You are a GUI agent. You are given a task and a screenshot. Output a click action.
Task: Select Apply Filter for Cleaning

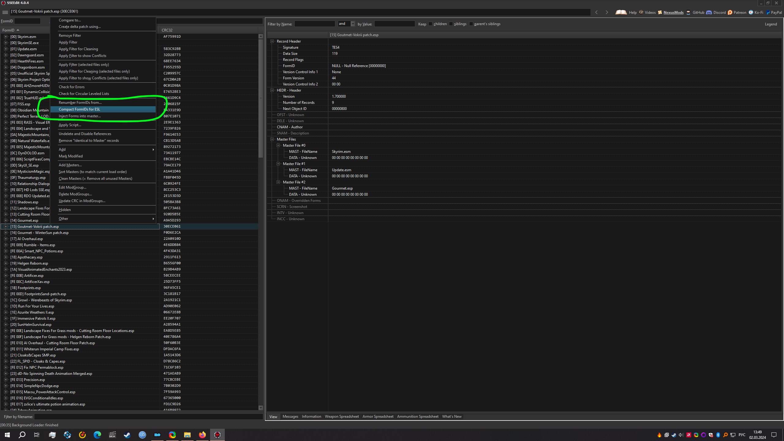click(x=103, y=49)
